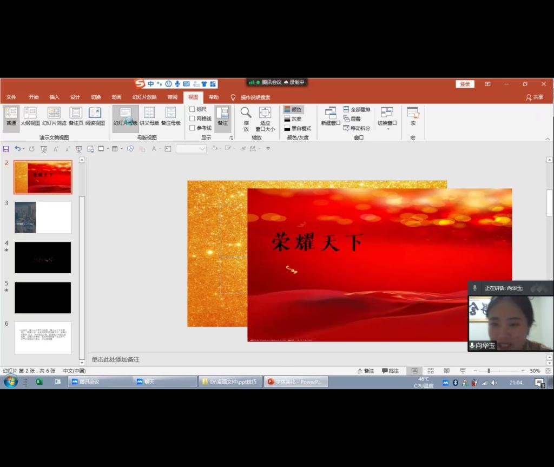The height and width of the screenshot is (467, 554).
Task: Click Fit to Window (适应窗口大小)
Action: coord(265,117)
